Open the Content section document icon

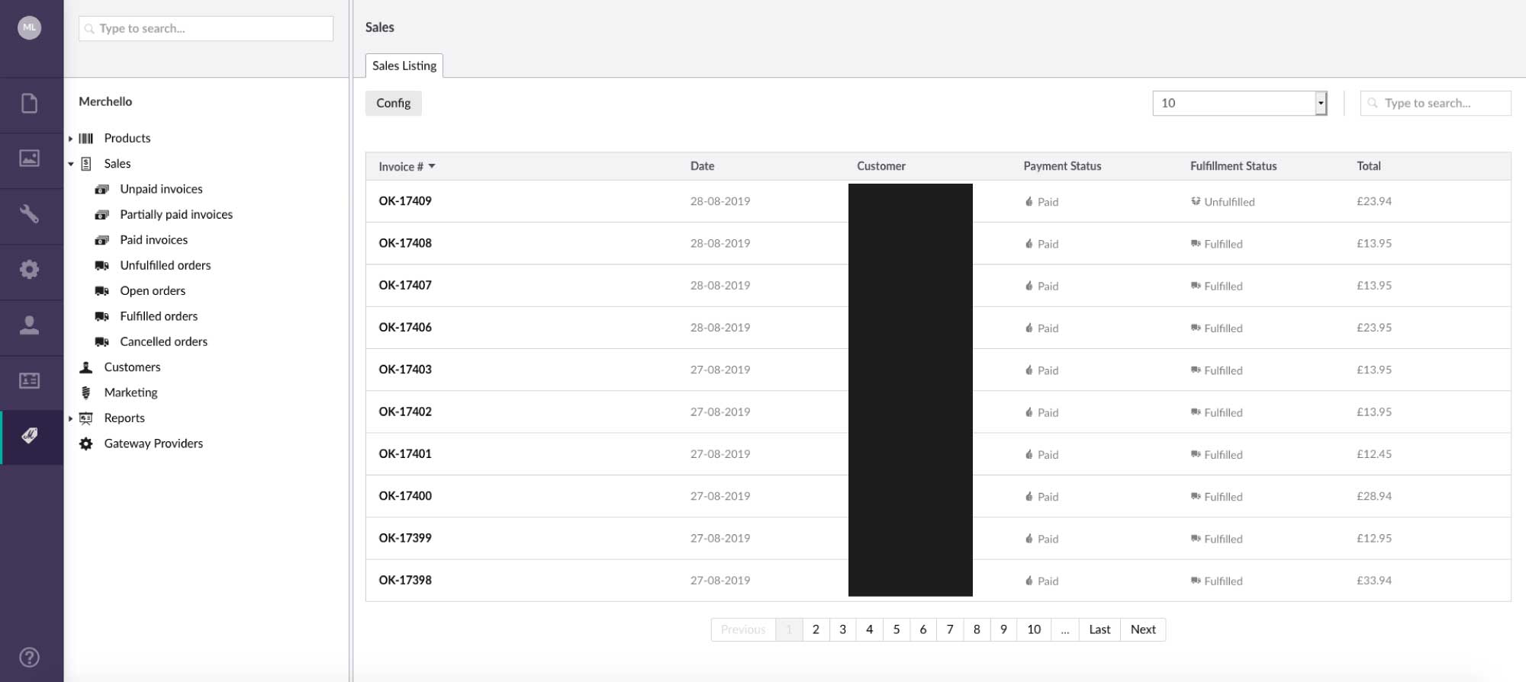click(30, 104)
